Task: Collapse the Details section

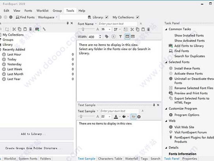Action: point(166,148)
